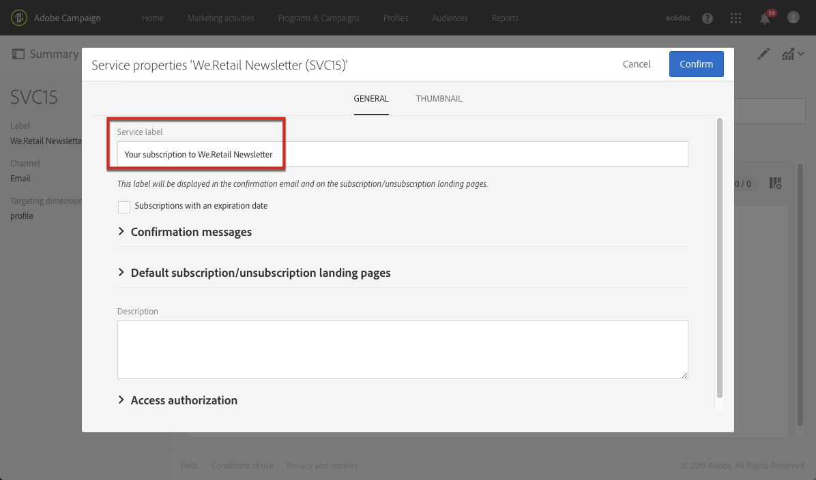Open the apps grid switcher icon
Screen dimensions: 816x480
[735, 18]
